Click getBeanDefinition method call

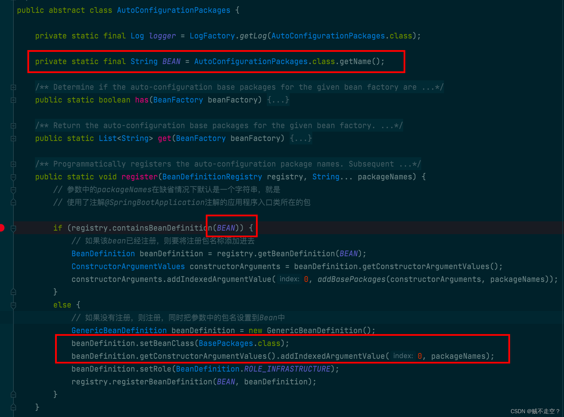point(296,254)
